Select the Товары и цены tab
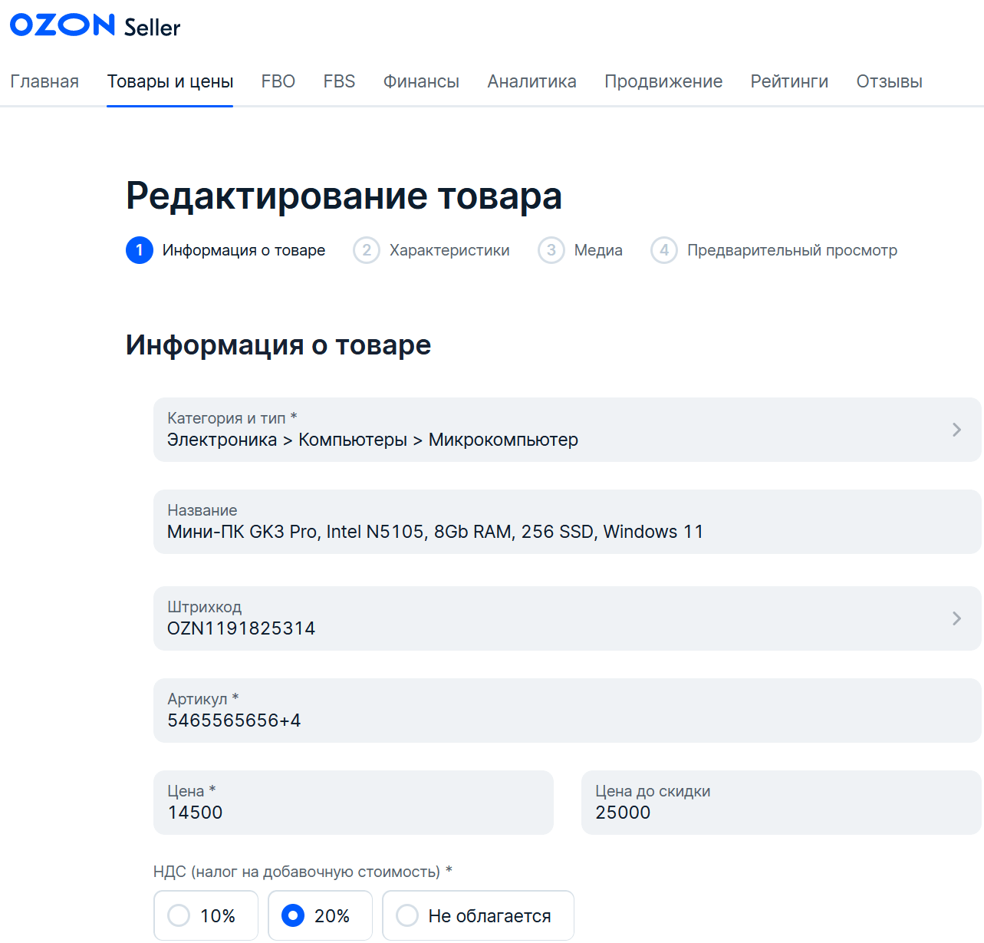984x943 pixels. coord(170,81)
